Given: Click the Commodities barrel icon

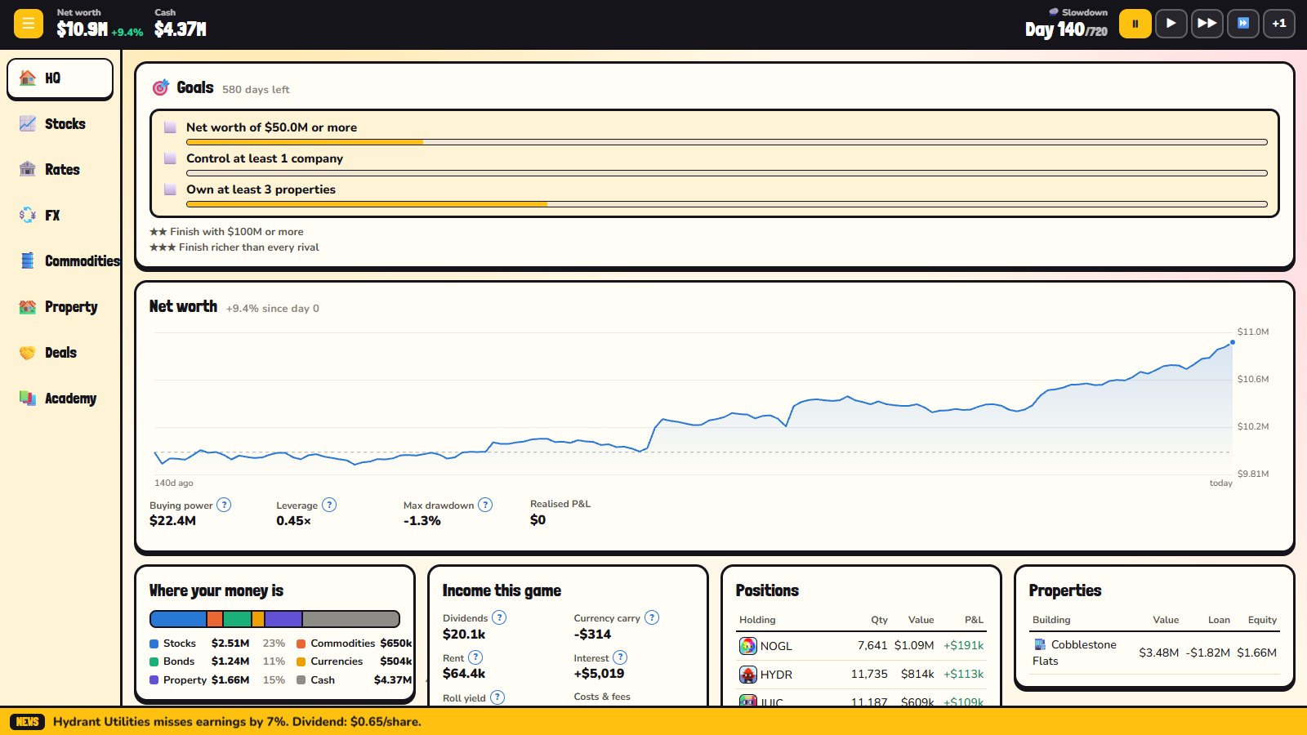Looking at the screenshot, I should pos(28,261).
